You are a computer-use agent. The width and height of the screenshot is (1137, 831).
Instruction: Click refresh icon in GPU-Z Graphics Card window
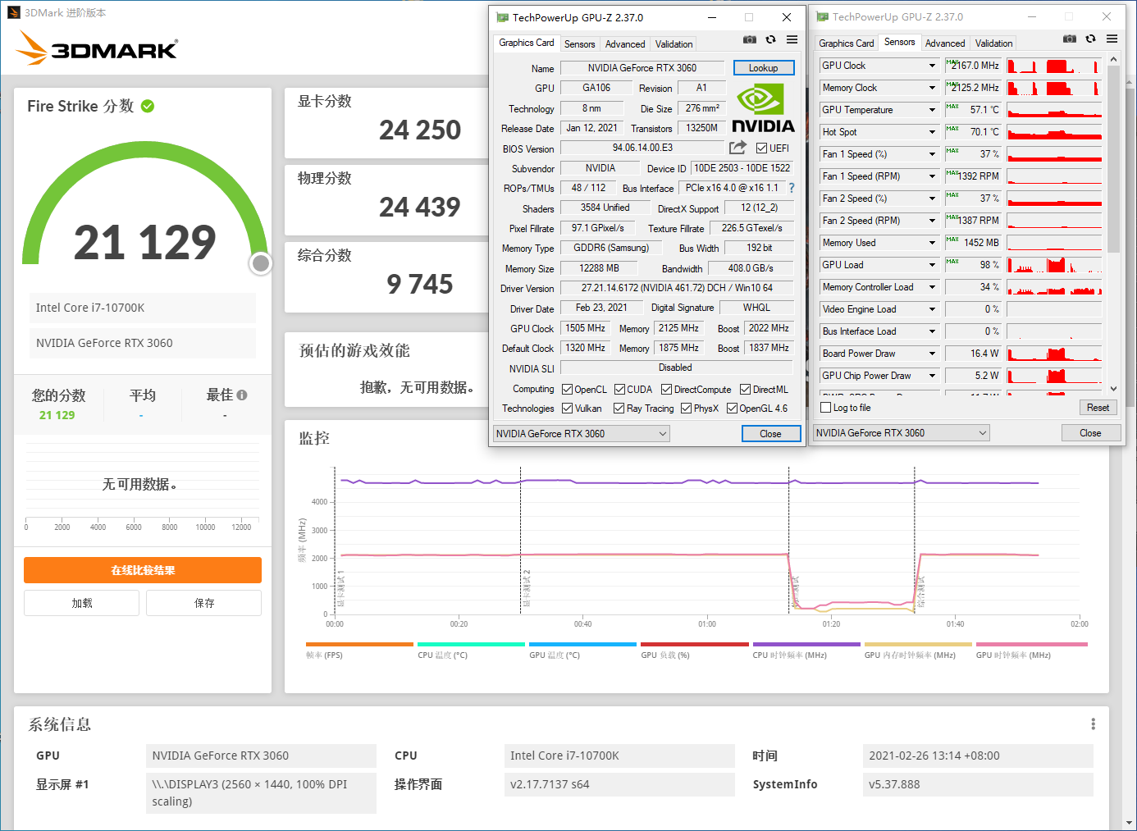coord(770,39)
